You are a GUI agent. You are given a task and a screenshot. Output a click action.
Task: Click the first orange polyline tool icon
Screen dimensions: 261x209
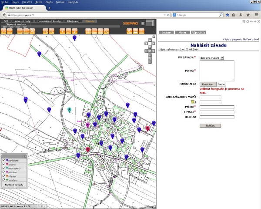3,31
